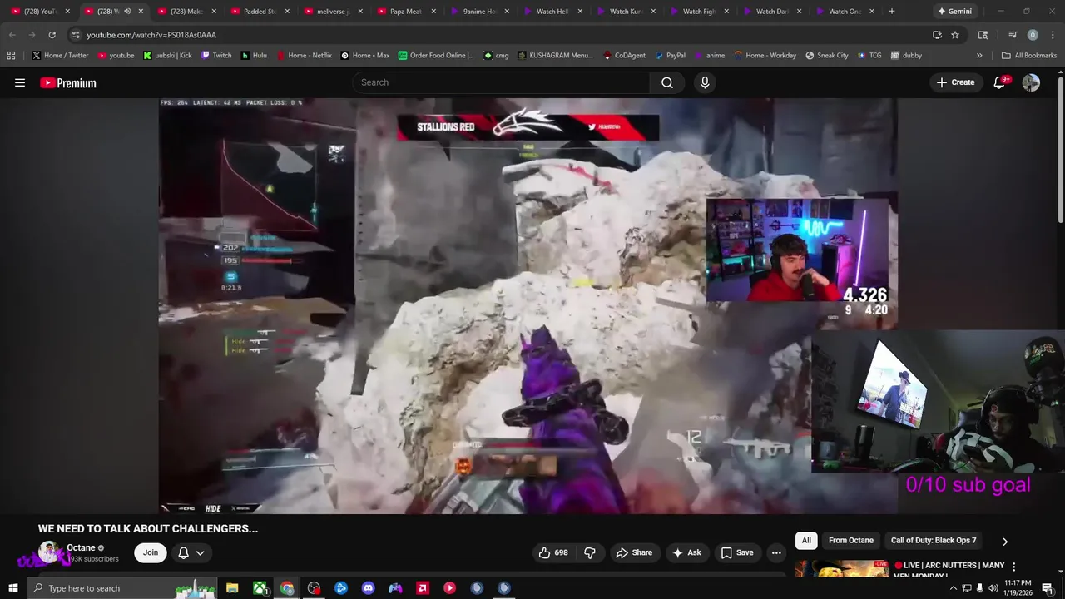Switch to the mellverse tab
1065x599 pixels.
point(334,12)
